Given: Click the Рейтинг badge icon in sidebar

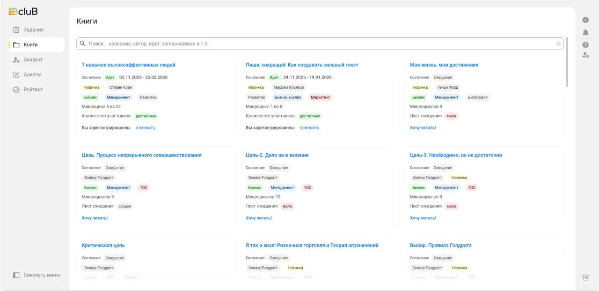Looking at the screenshot, I should click(16, 90).
